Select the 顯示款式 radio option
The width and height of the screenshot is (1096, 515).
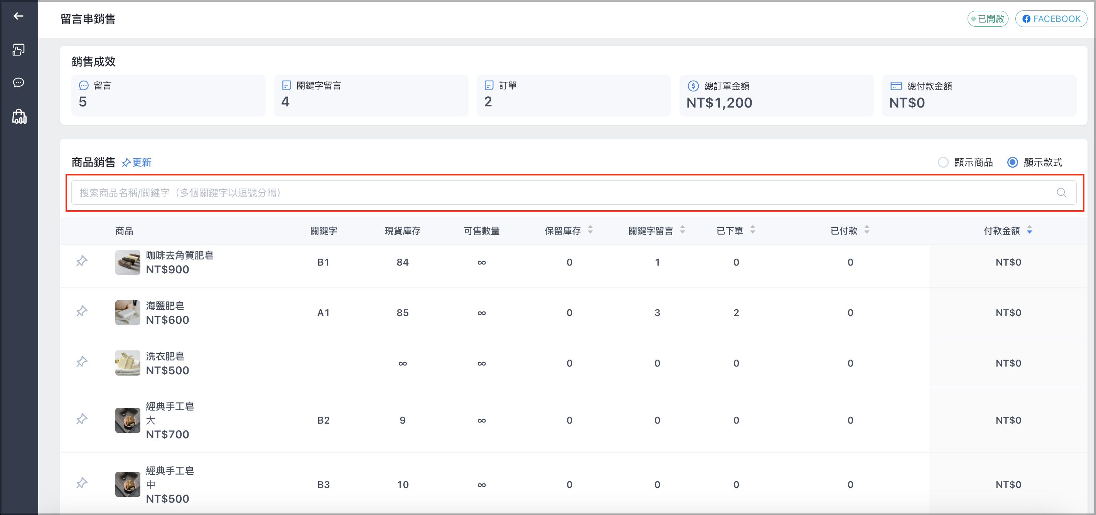(x=1013, y=162)
